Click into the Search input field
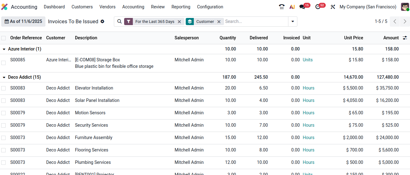Image resolution: width=410 pixels, height=175 pixels. [x=255, y=21]
